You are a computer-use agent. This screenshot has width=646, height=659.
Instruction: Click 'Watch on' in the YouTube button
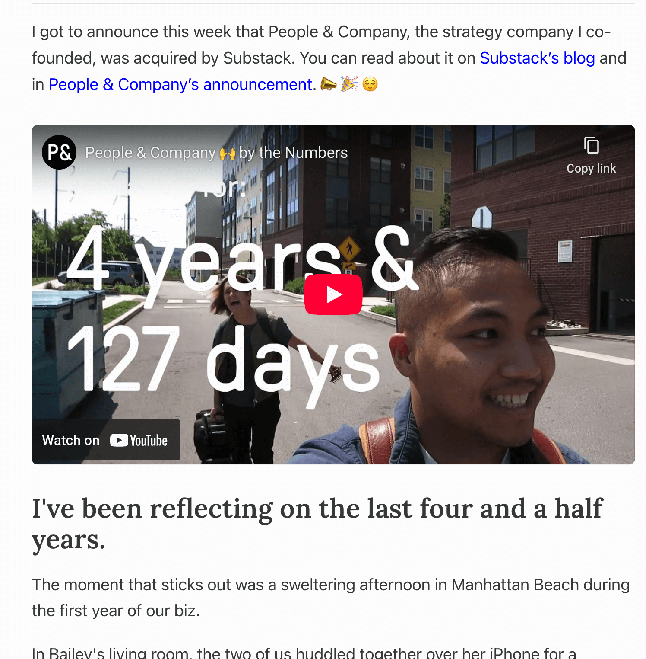(x=71, y=440)
